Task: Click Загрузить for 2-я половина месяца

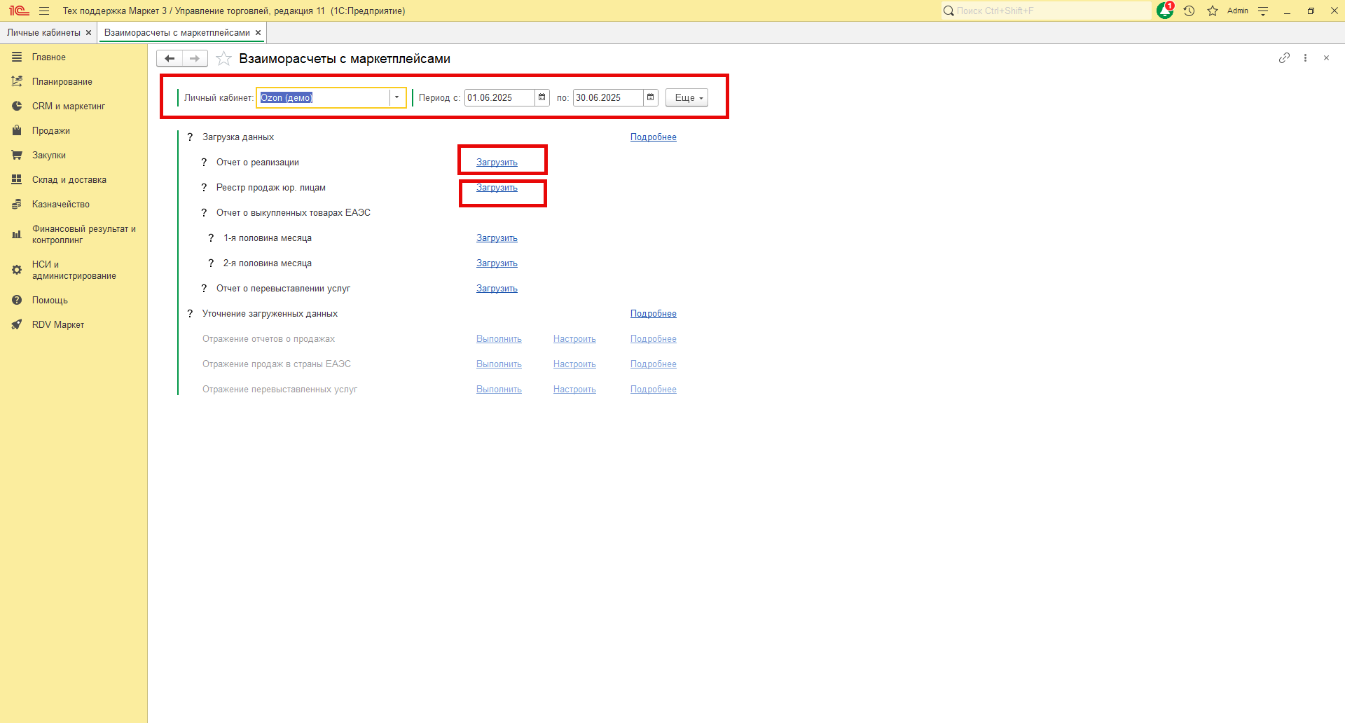Action: (497, 263)
